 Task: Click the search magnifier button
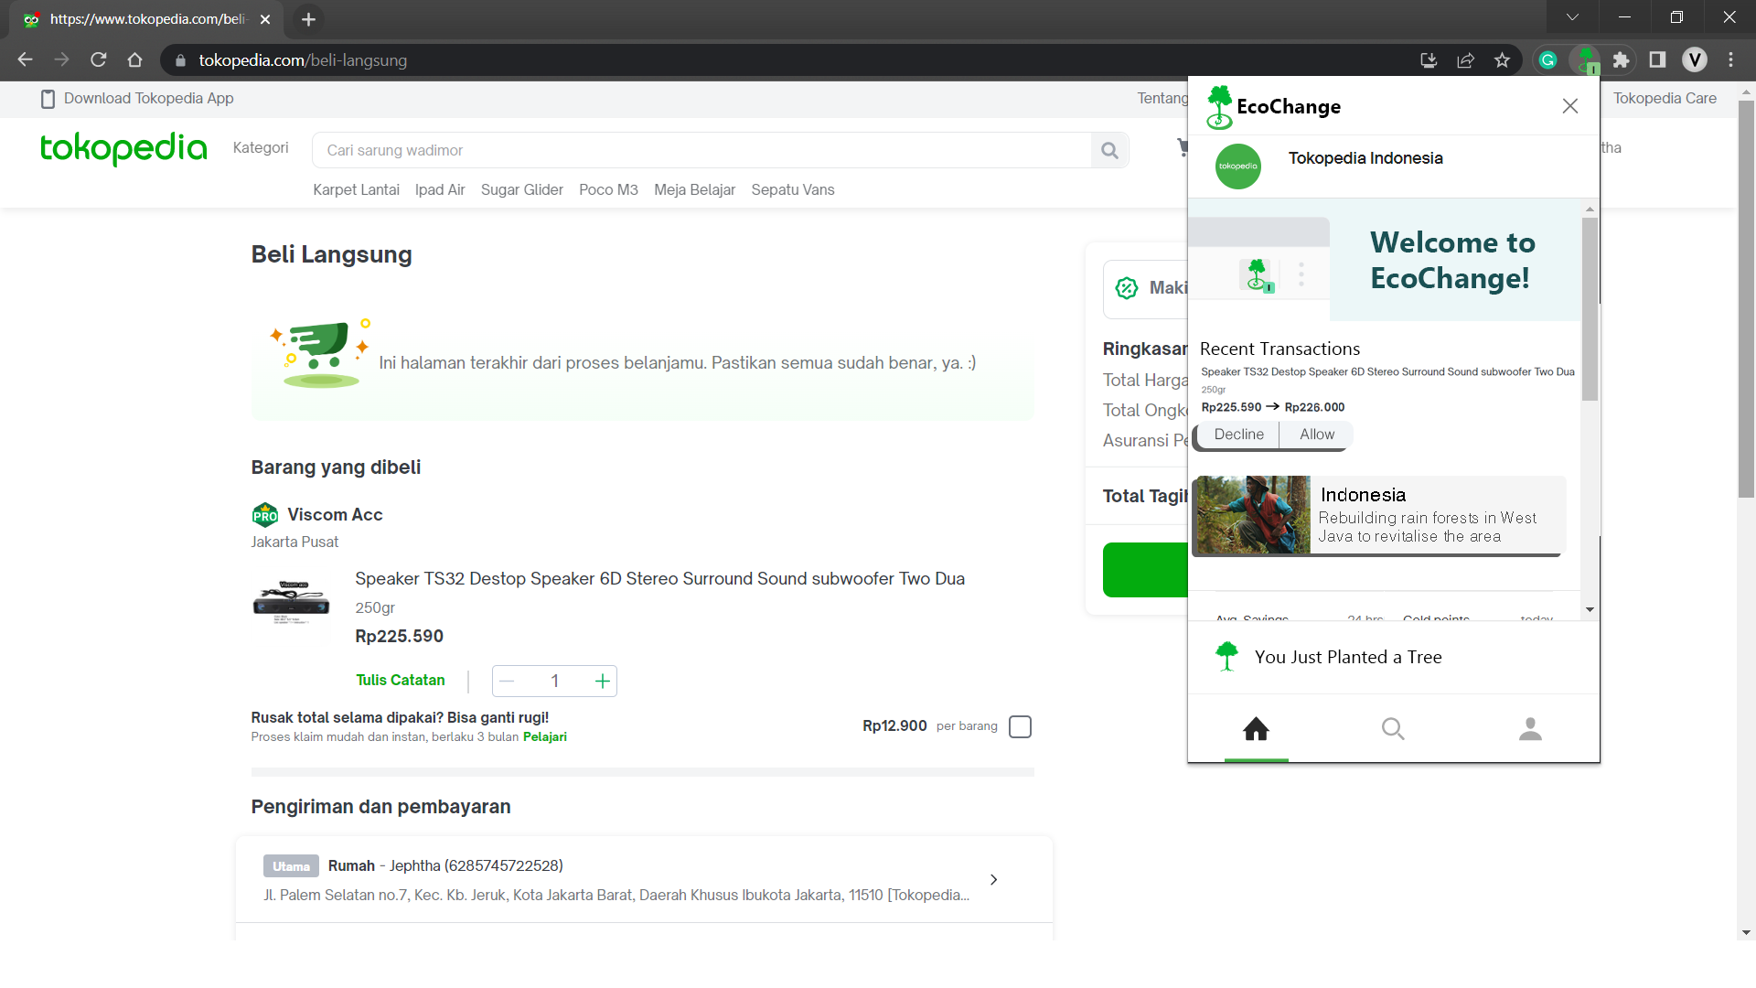[1110, 150]
